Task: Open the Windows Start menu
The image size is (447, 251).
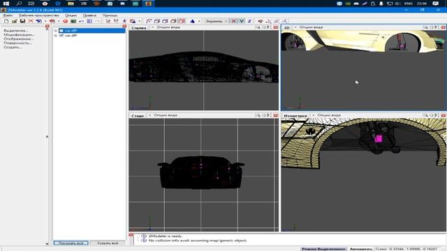Action: [x=6, y=3]
